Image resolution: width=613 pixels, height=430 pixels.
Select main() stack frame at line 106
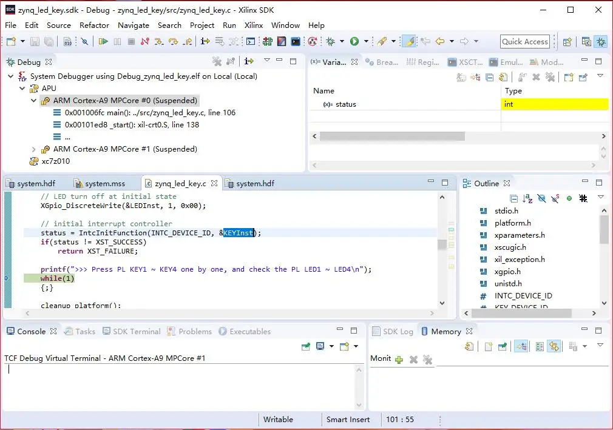pyautogui.click(x=150, y=113)
